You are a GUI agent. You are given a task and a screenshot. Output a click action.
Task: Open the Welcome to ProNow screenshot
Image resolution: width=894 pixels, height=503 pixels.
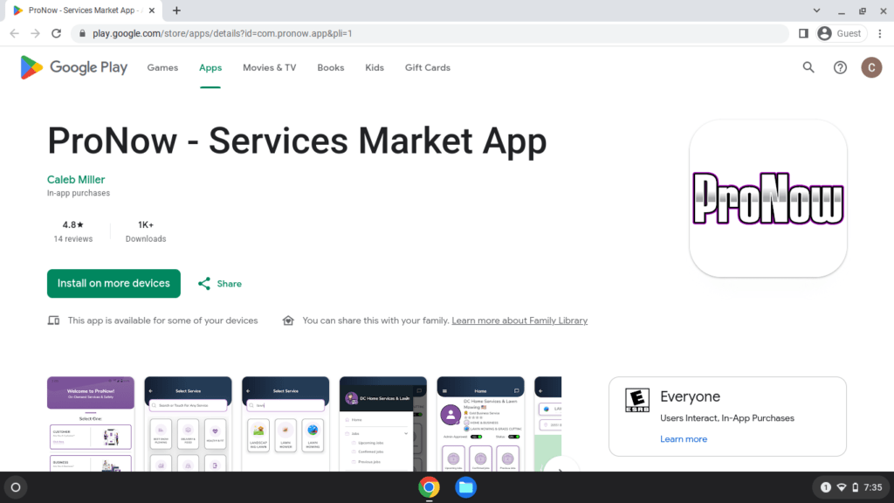[91, 424]
